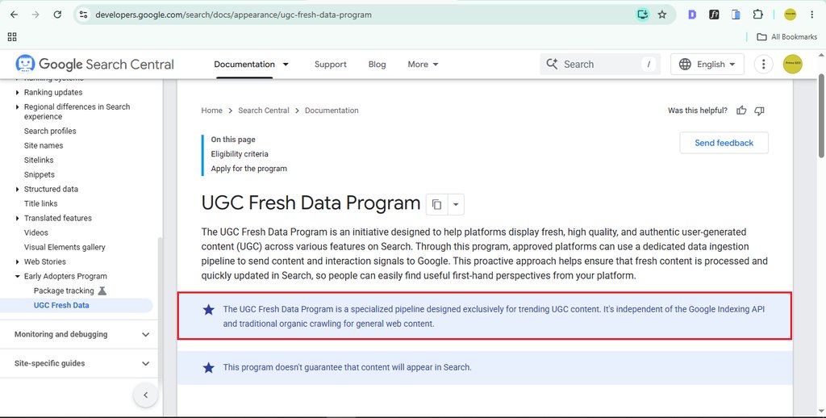826x418 pixels.
Task: Bookmark this page with the star icon
Action: [662, 15]
